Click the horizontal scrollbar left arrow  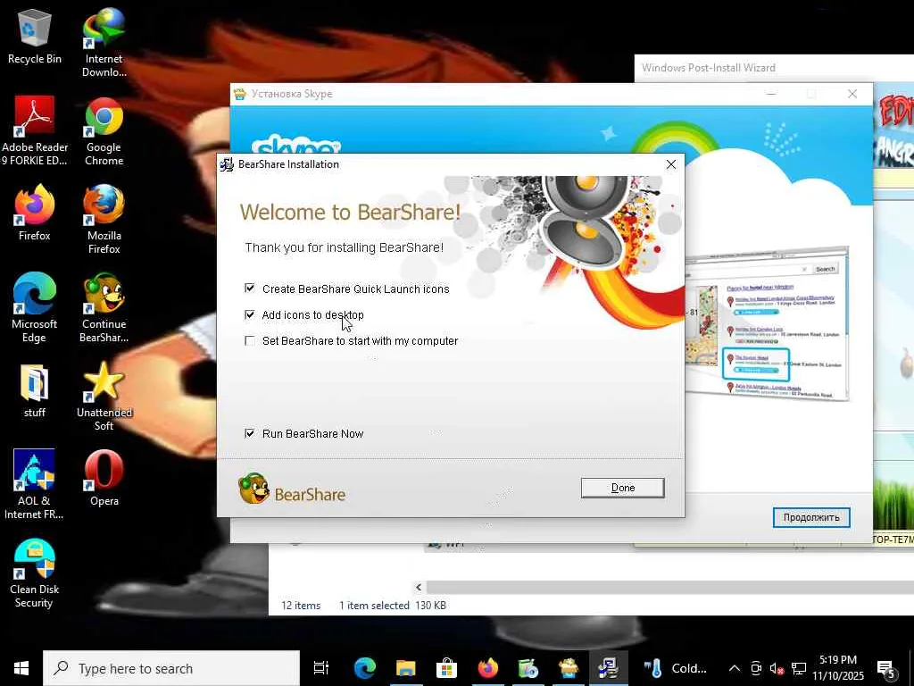point(419,588)
